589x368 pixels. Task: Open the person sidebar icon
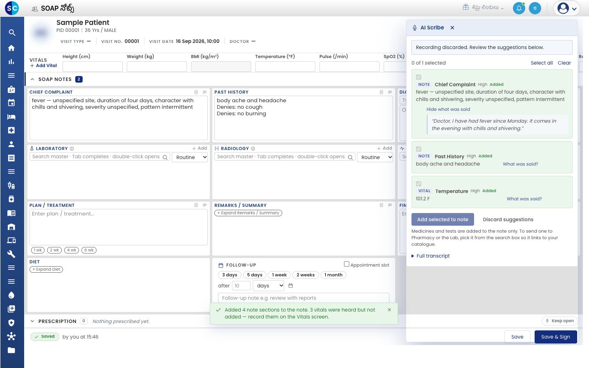pyautogui.click(x=11, y=144)
